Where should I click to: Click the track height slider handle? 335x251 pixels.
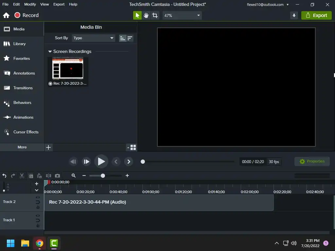click(x=4, y=191)
